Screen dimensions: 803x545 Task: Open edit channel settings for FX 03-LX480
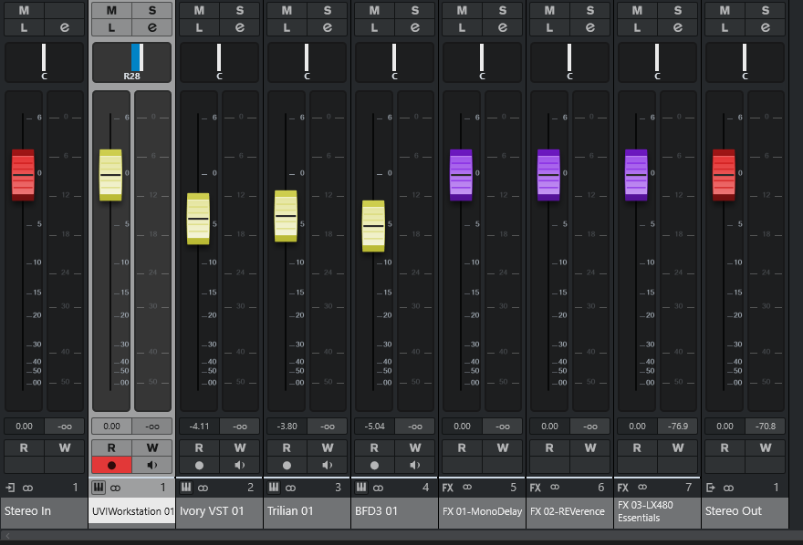677,27
